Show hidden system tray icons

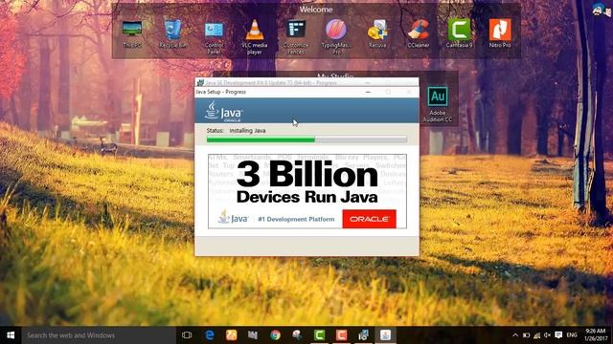tap(515, 335)
